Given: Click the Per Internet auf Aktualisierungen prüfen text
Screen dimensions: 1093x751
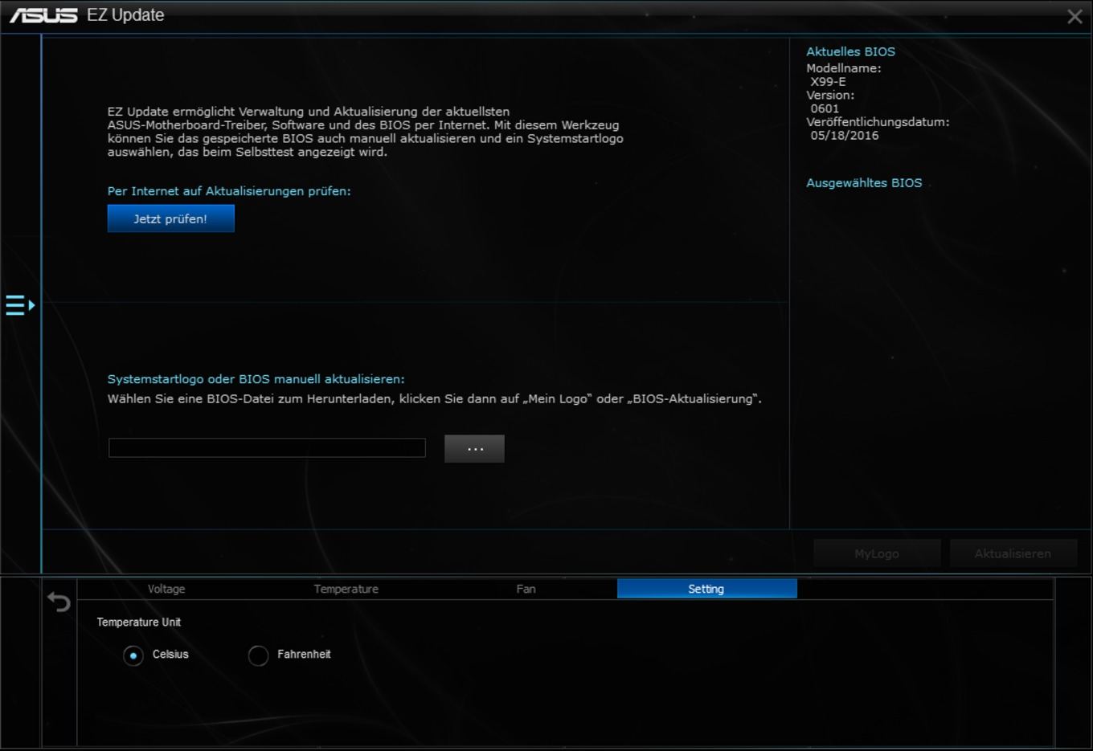Looking at the screenshot, I should [x=229, y=191].
